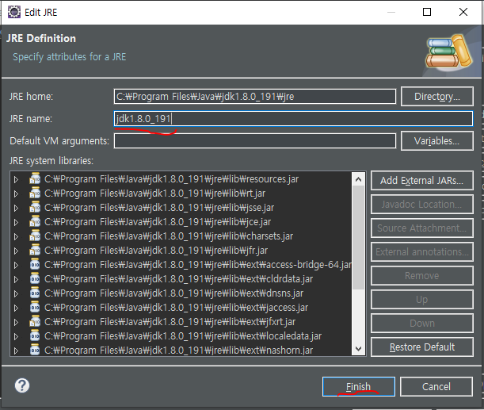This screenshot has width=484, height=410.
Task: Expand the dnsns.jar library node
Action: (x=16, y=293)
